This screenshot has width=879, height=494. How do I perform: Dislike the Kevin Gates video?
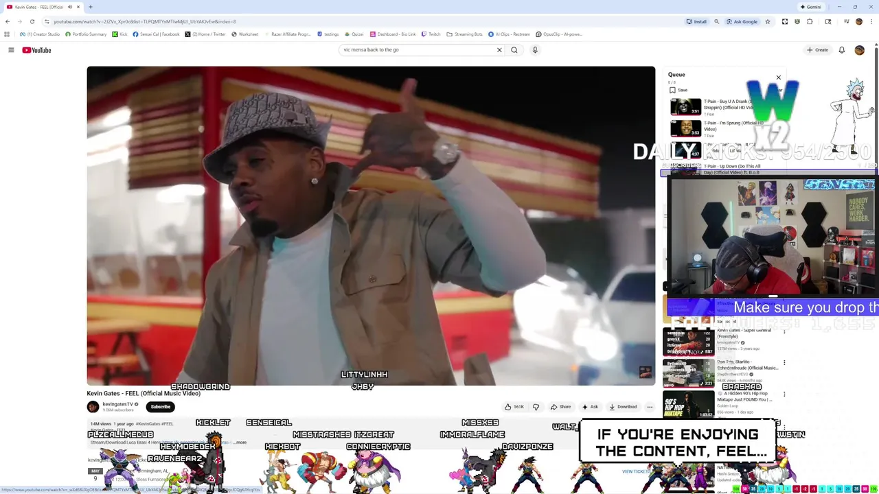(x=536, y=407)
